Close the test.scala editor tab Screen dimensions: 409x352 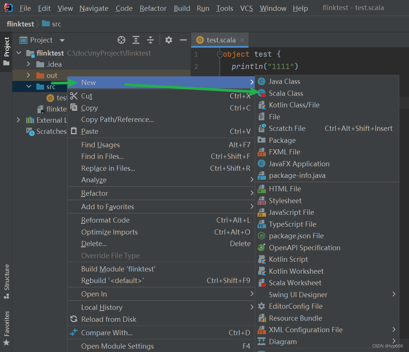(242, 40)
